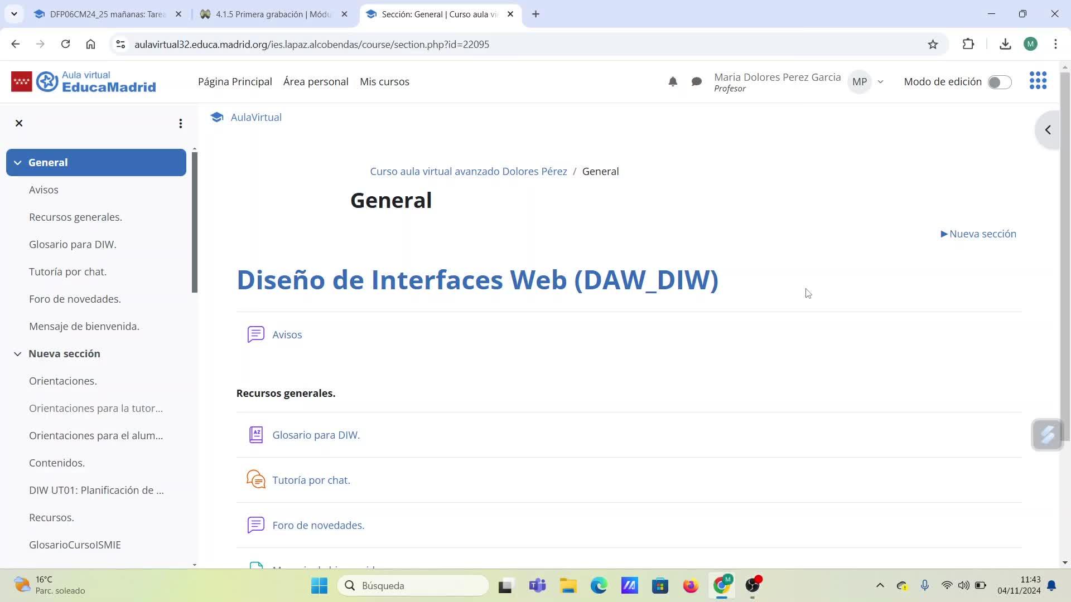Open Área personal in the top navigation
The height and width of the screenshot is (602, 1071).
tap(316, 81)
